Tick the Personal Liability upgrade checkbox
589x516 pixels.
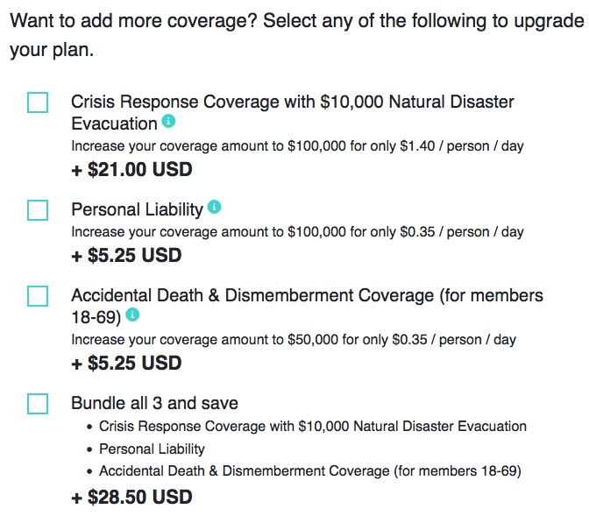click(38, 210)
